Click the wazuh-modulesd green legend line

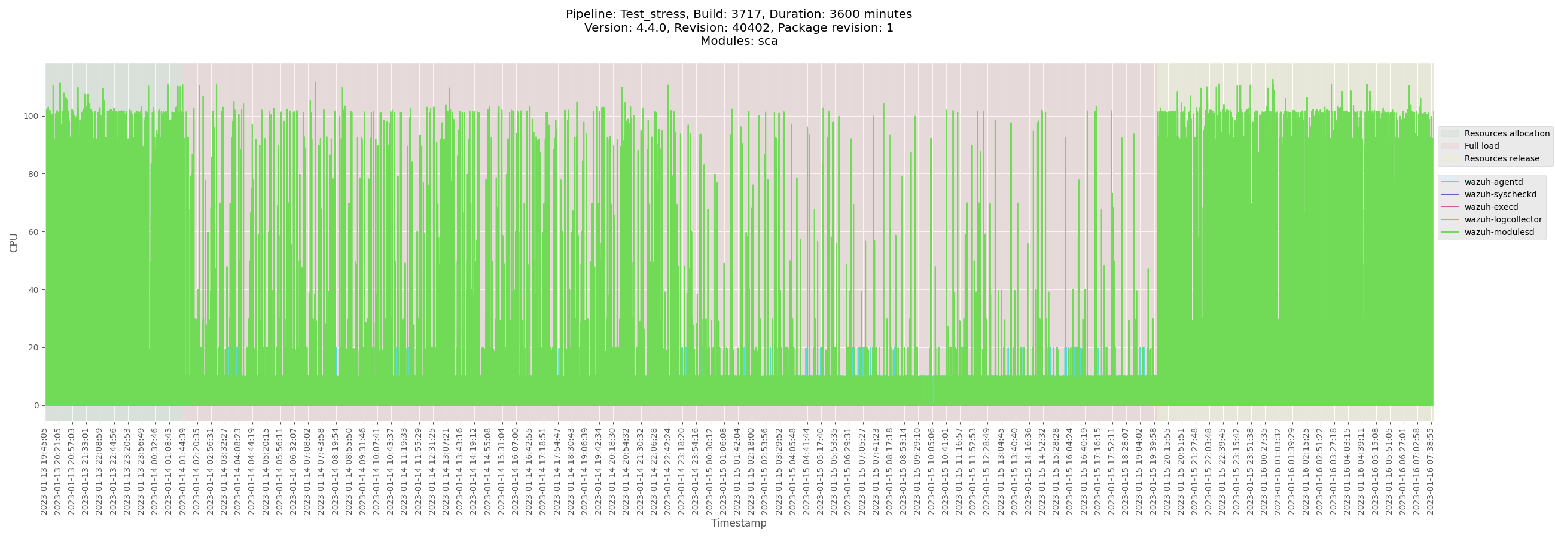1449,232
